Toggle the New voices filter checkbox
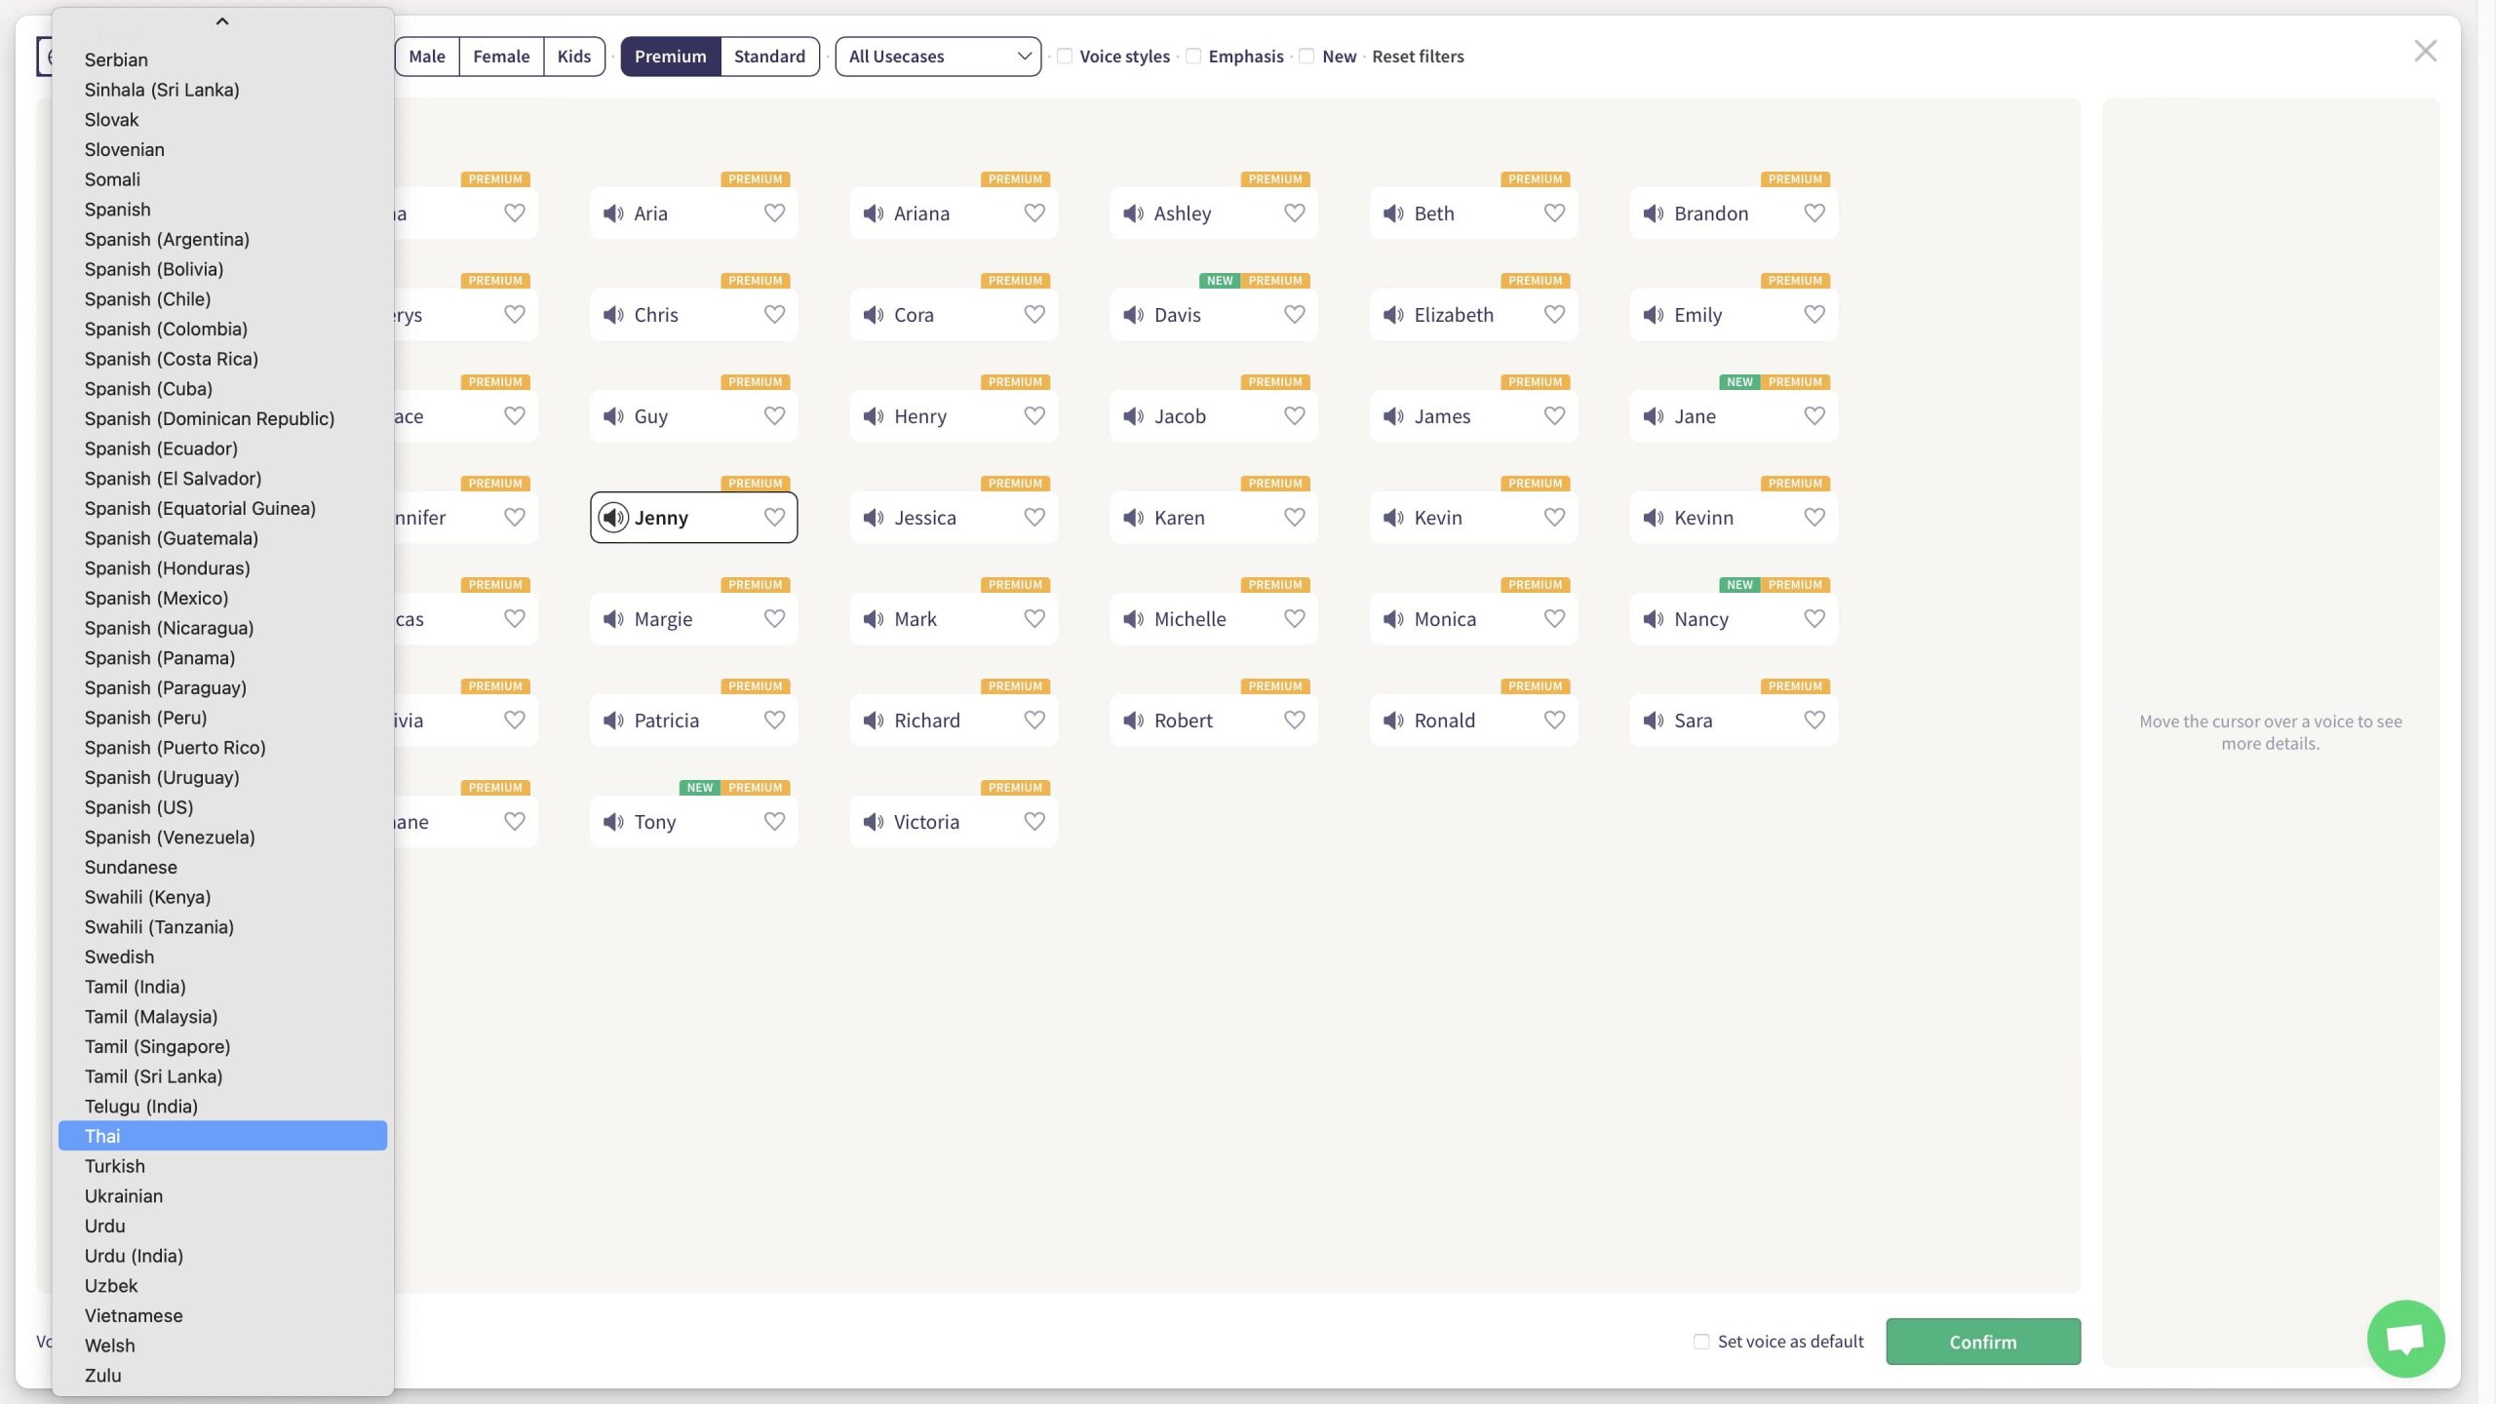 tap(1306, 57)
